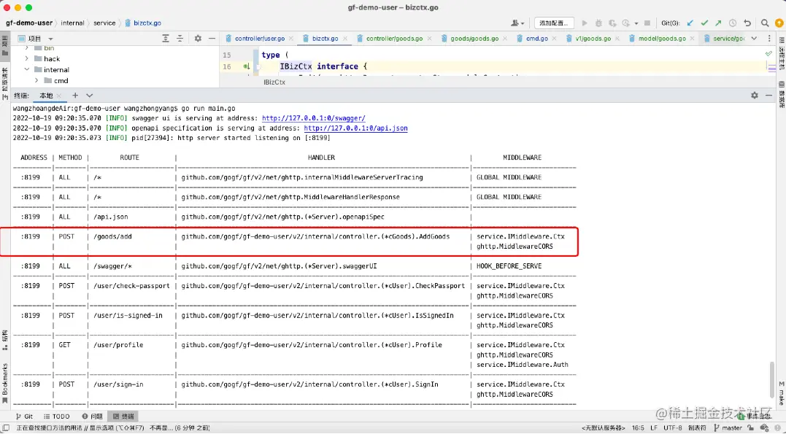This screenshot has height=434, width=786.
Task: Switch to cmd.go tab
Action: 536,39
